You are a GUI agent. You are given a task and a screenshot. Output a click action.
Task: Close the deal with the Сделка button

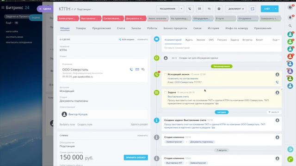[x=45, y=9]
